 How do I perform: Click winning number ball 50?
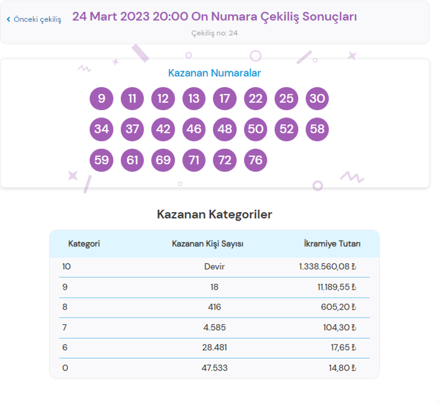point(255,129)
